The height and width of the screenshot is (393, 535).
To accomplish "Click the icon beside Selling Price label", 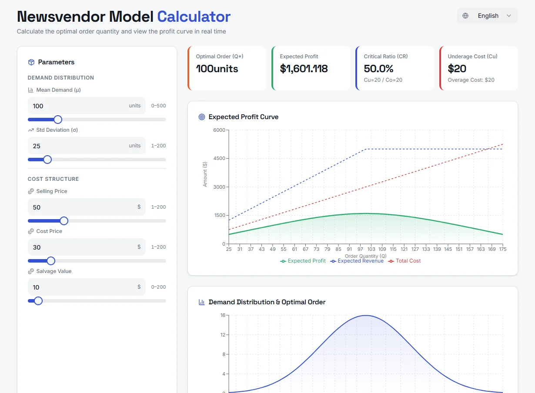I will pyautogui.click(x=30, y=191).
